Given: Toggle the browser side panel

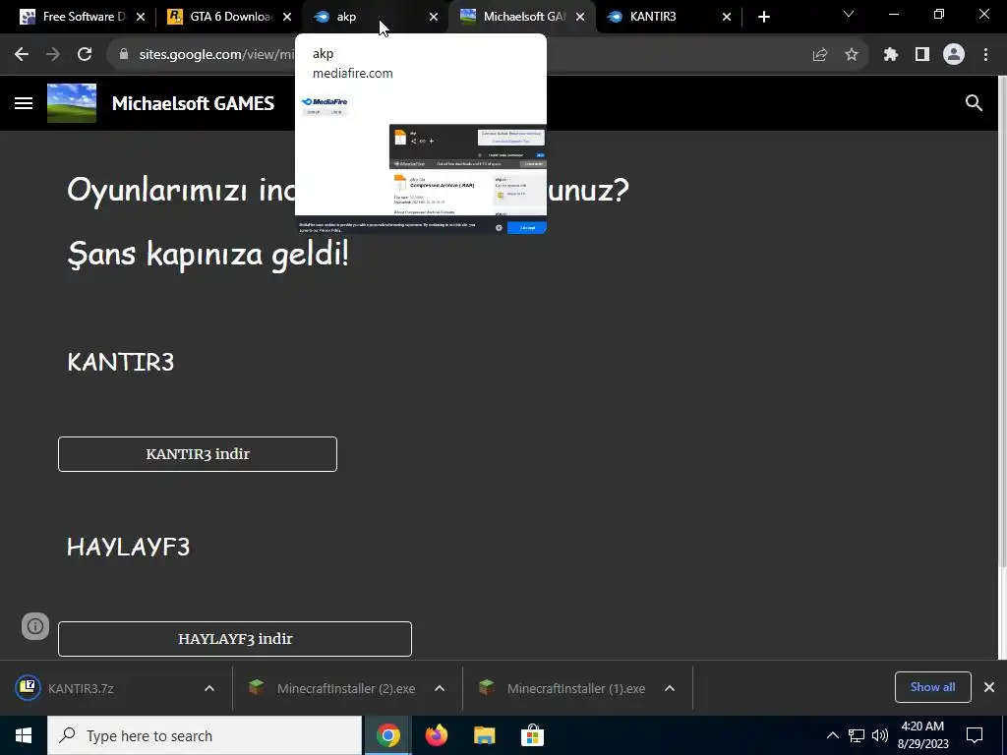Looking at the screenshot, I should click(922, 55).
